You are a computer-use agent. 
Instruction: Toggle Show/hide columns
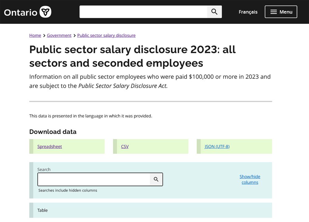point(250,179)
